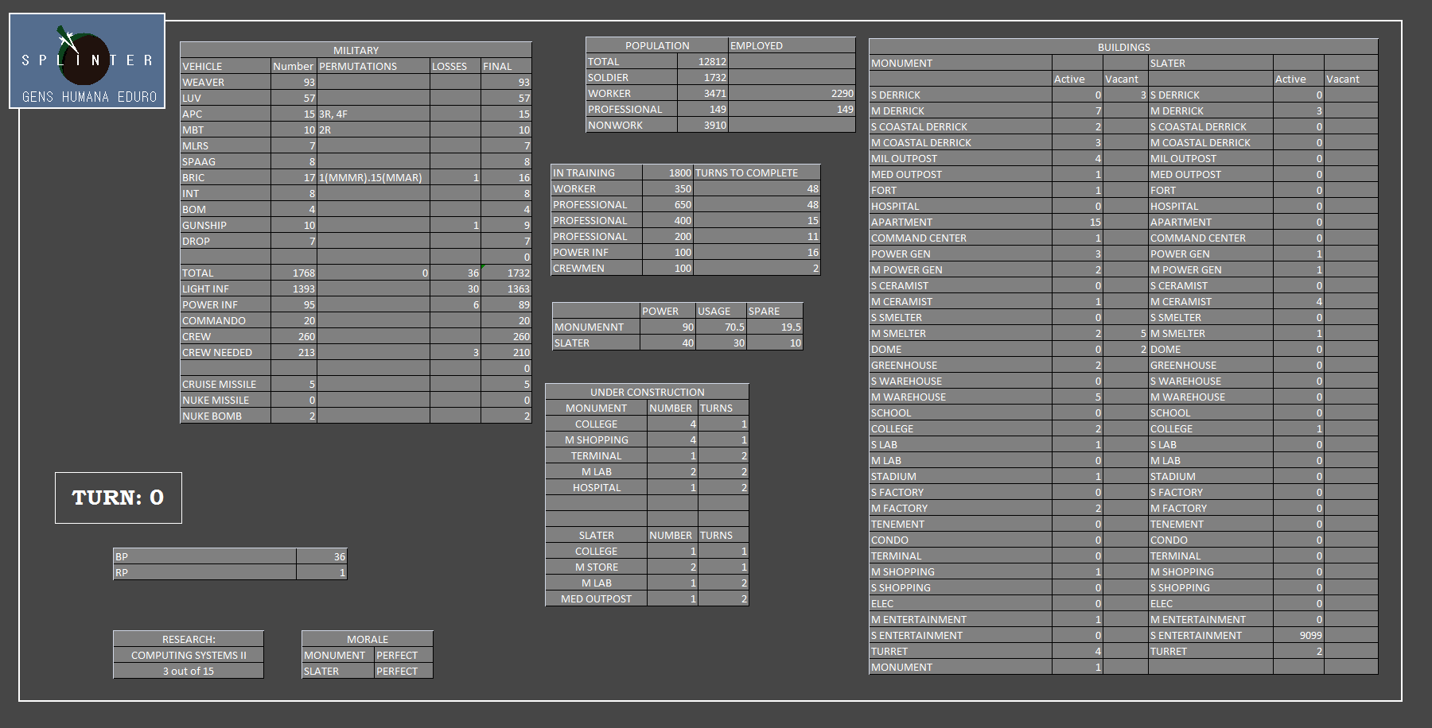1432x728 pixels.
Task: Click the PERMUTATIONS column header
Action: [x=373, y=66]
